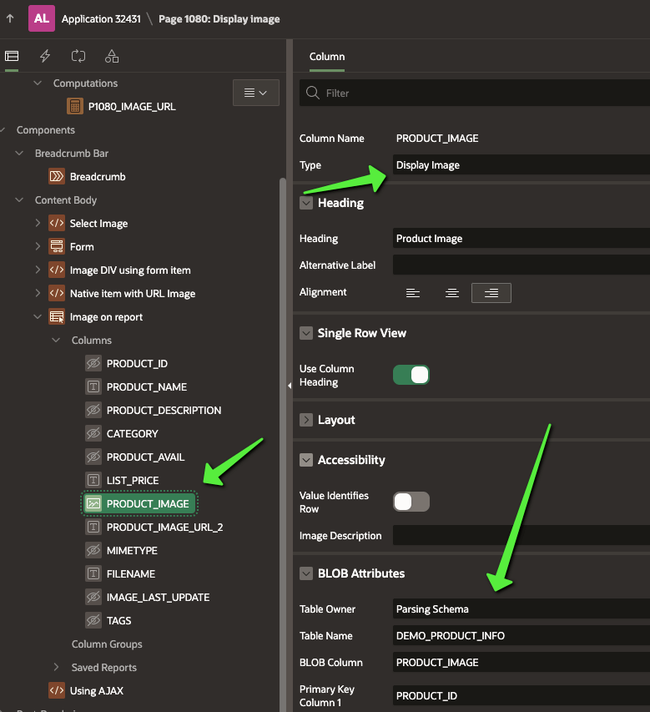The height and width of the screenshot is (712, 650).
Task: Collapse the BLOB Attributes section
Action: tap(306, 573)
